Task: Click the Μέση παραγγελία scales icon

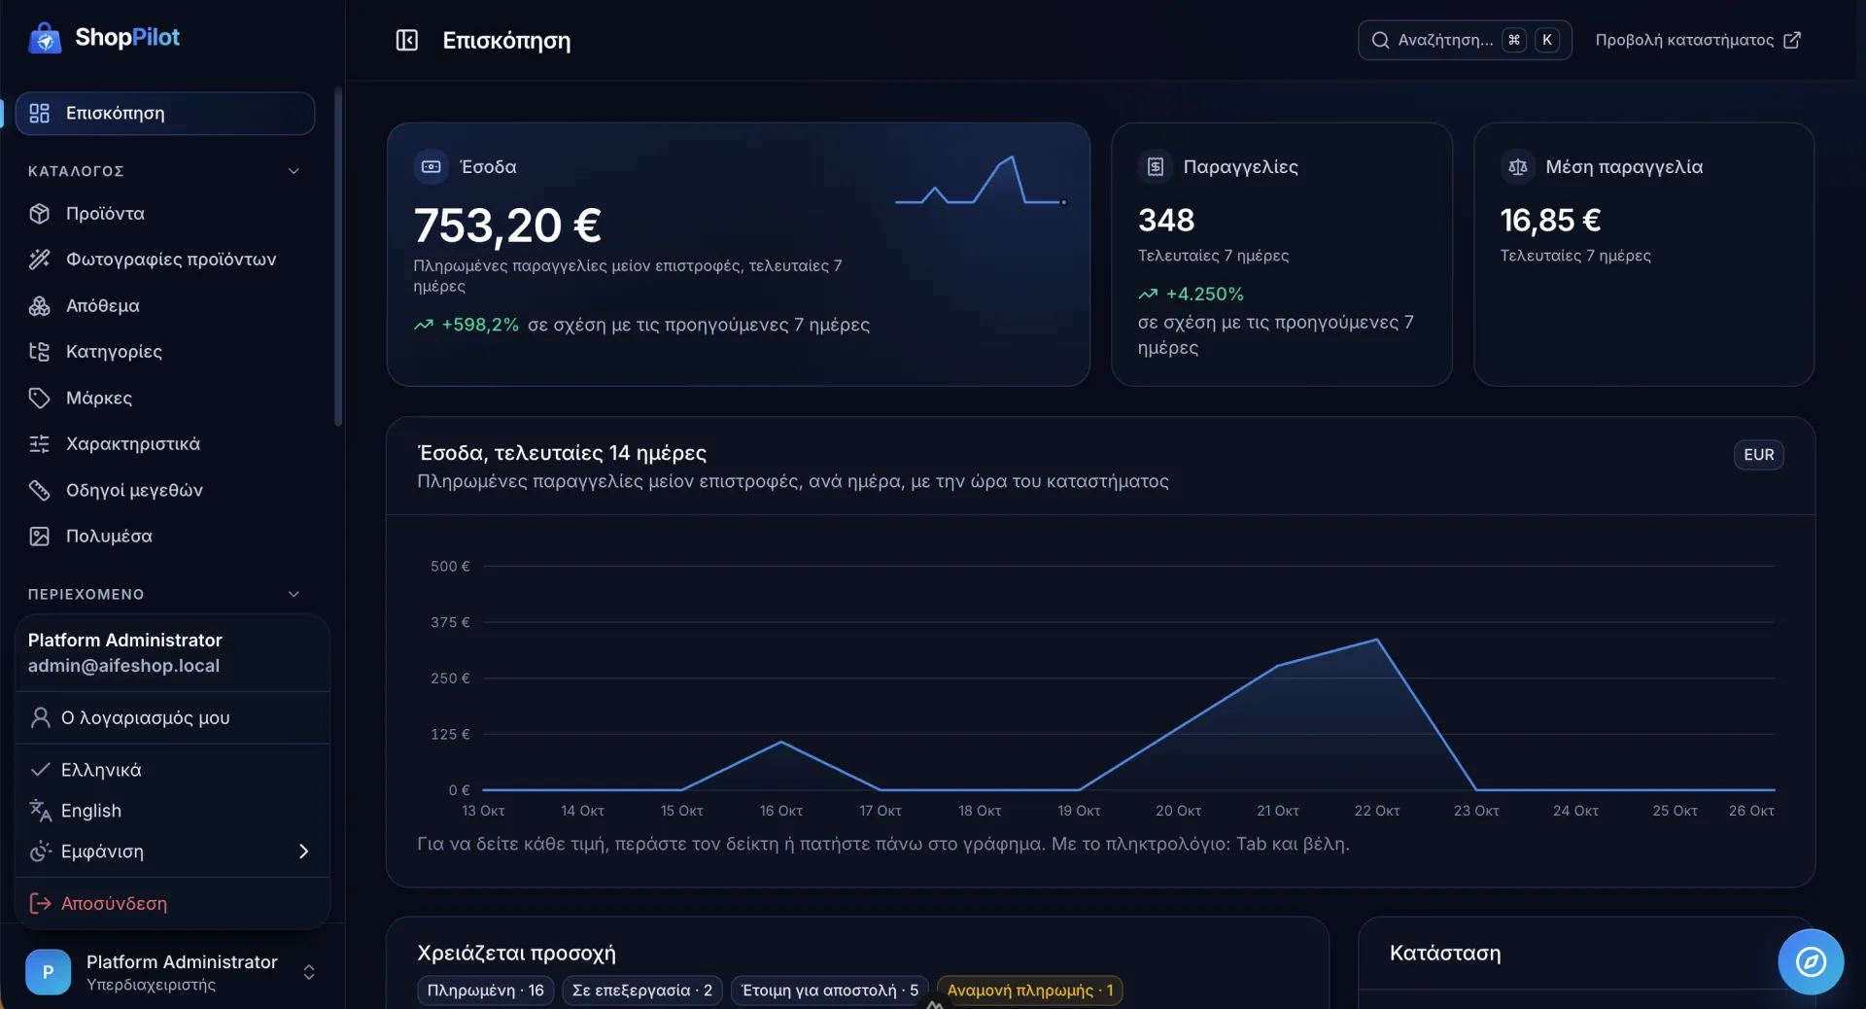Action: pyautogui.click(x=1517, y=167)
